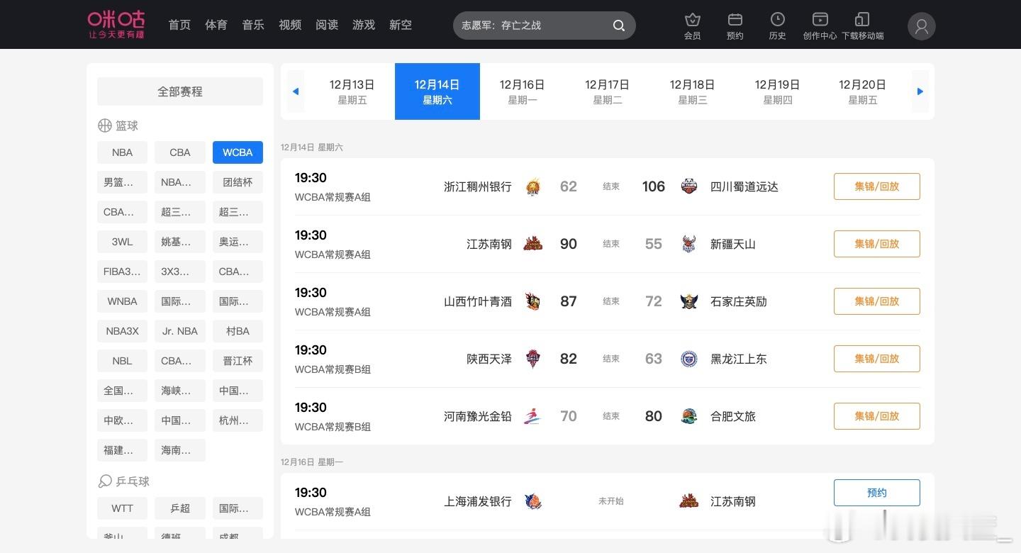This screenshot has width=1021, height=553.
Task: Click the 篮球 basketball category icon
Action: point(105,125)
